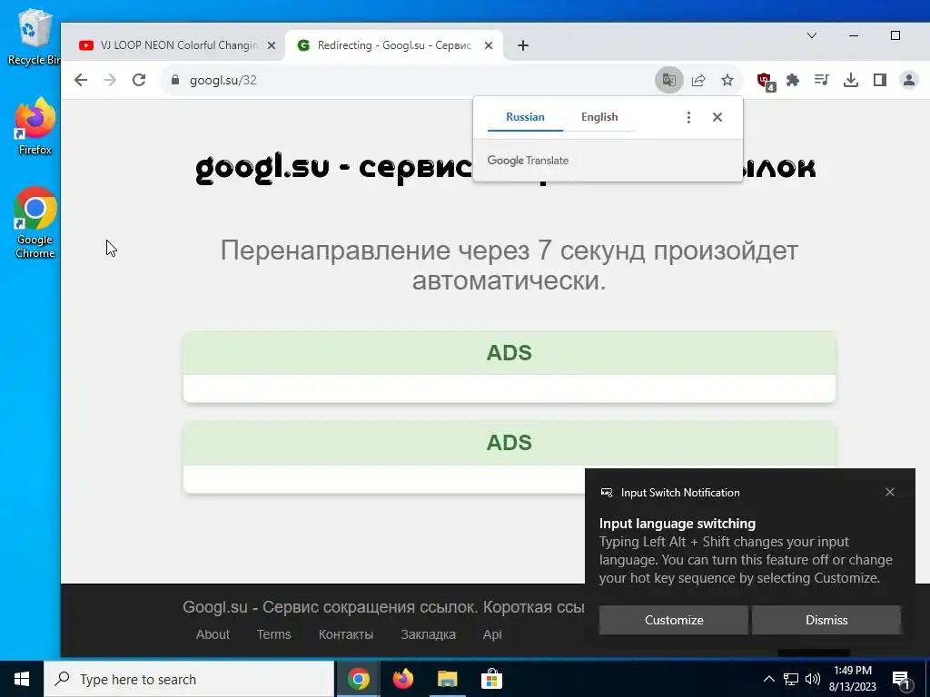This screenshot has width=930, height=697.
Task: Click the Chrome taskbar icon
Action: (358, 679)
